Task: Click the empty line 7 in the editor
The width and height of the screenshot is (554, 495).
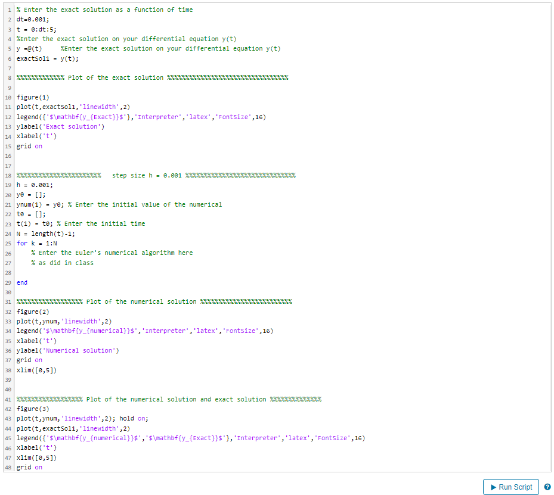Action: (x=60, y=67)
